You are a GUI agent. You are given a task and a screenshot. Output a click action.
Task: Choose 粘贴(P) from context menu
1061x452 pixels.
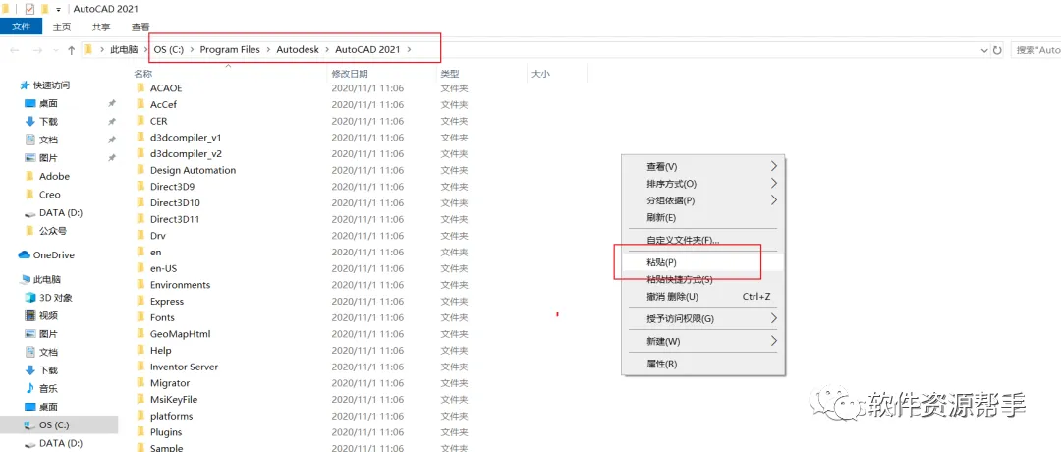(703, 261)
